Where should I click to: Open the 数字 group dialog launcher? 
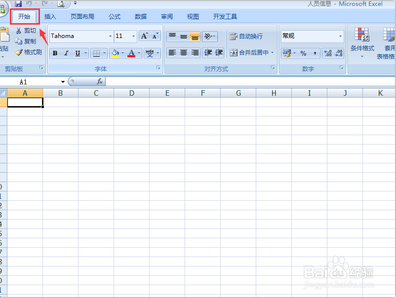coord(342,68)
